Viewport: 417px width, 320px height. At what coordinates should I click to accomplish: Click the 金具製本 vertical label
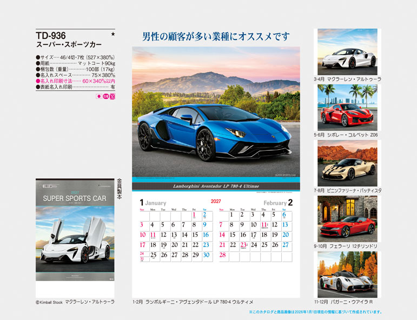(x=120, y=189)
